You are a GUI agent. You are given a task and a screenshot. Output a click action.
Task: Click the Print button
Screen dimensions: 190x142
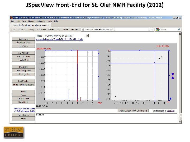click(x=23, y=92)
